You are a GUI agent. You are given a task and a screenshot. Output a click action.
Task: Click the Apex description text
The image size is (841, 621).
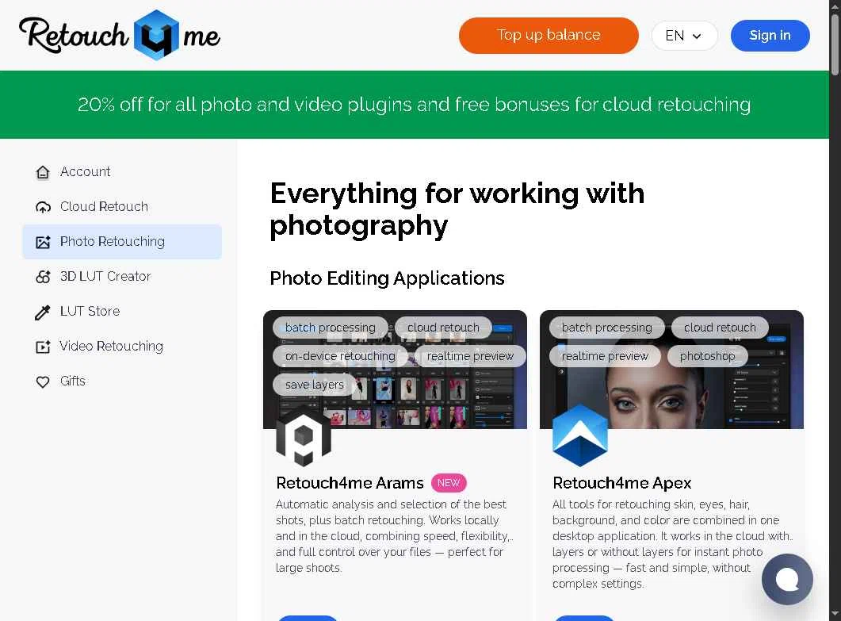point(673,544)
